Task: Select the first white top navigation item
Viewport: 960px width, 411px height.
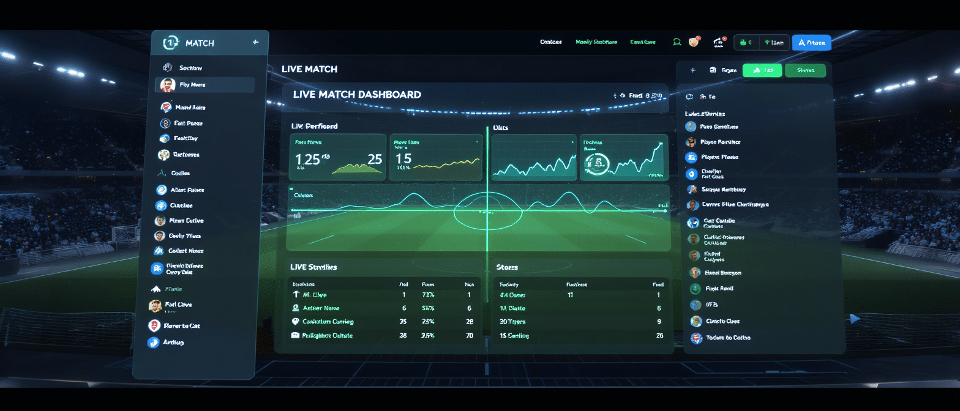Action: tap(550, 42)
